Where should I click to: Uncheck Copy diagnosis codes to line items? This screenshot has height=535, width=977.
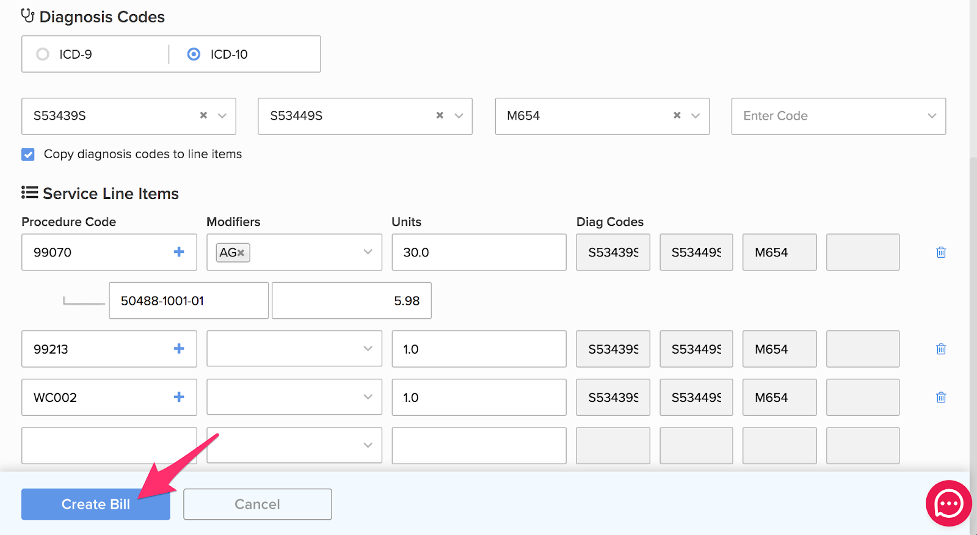pos(28,155)
